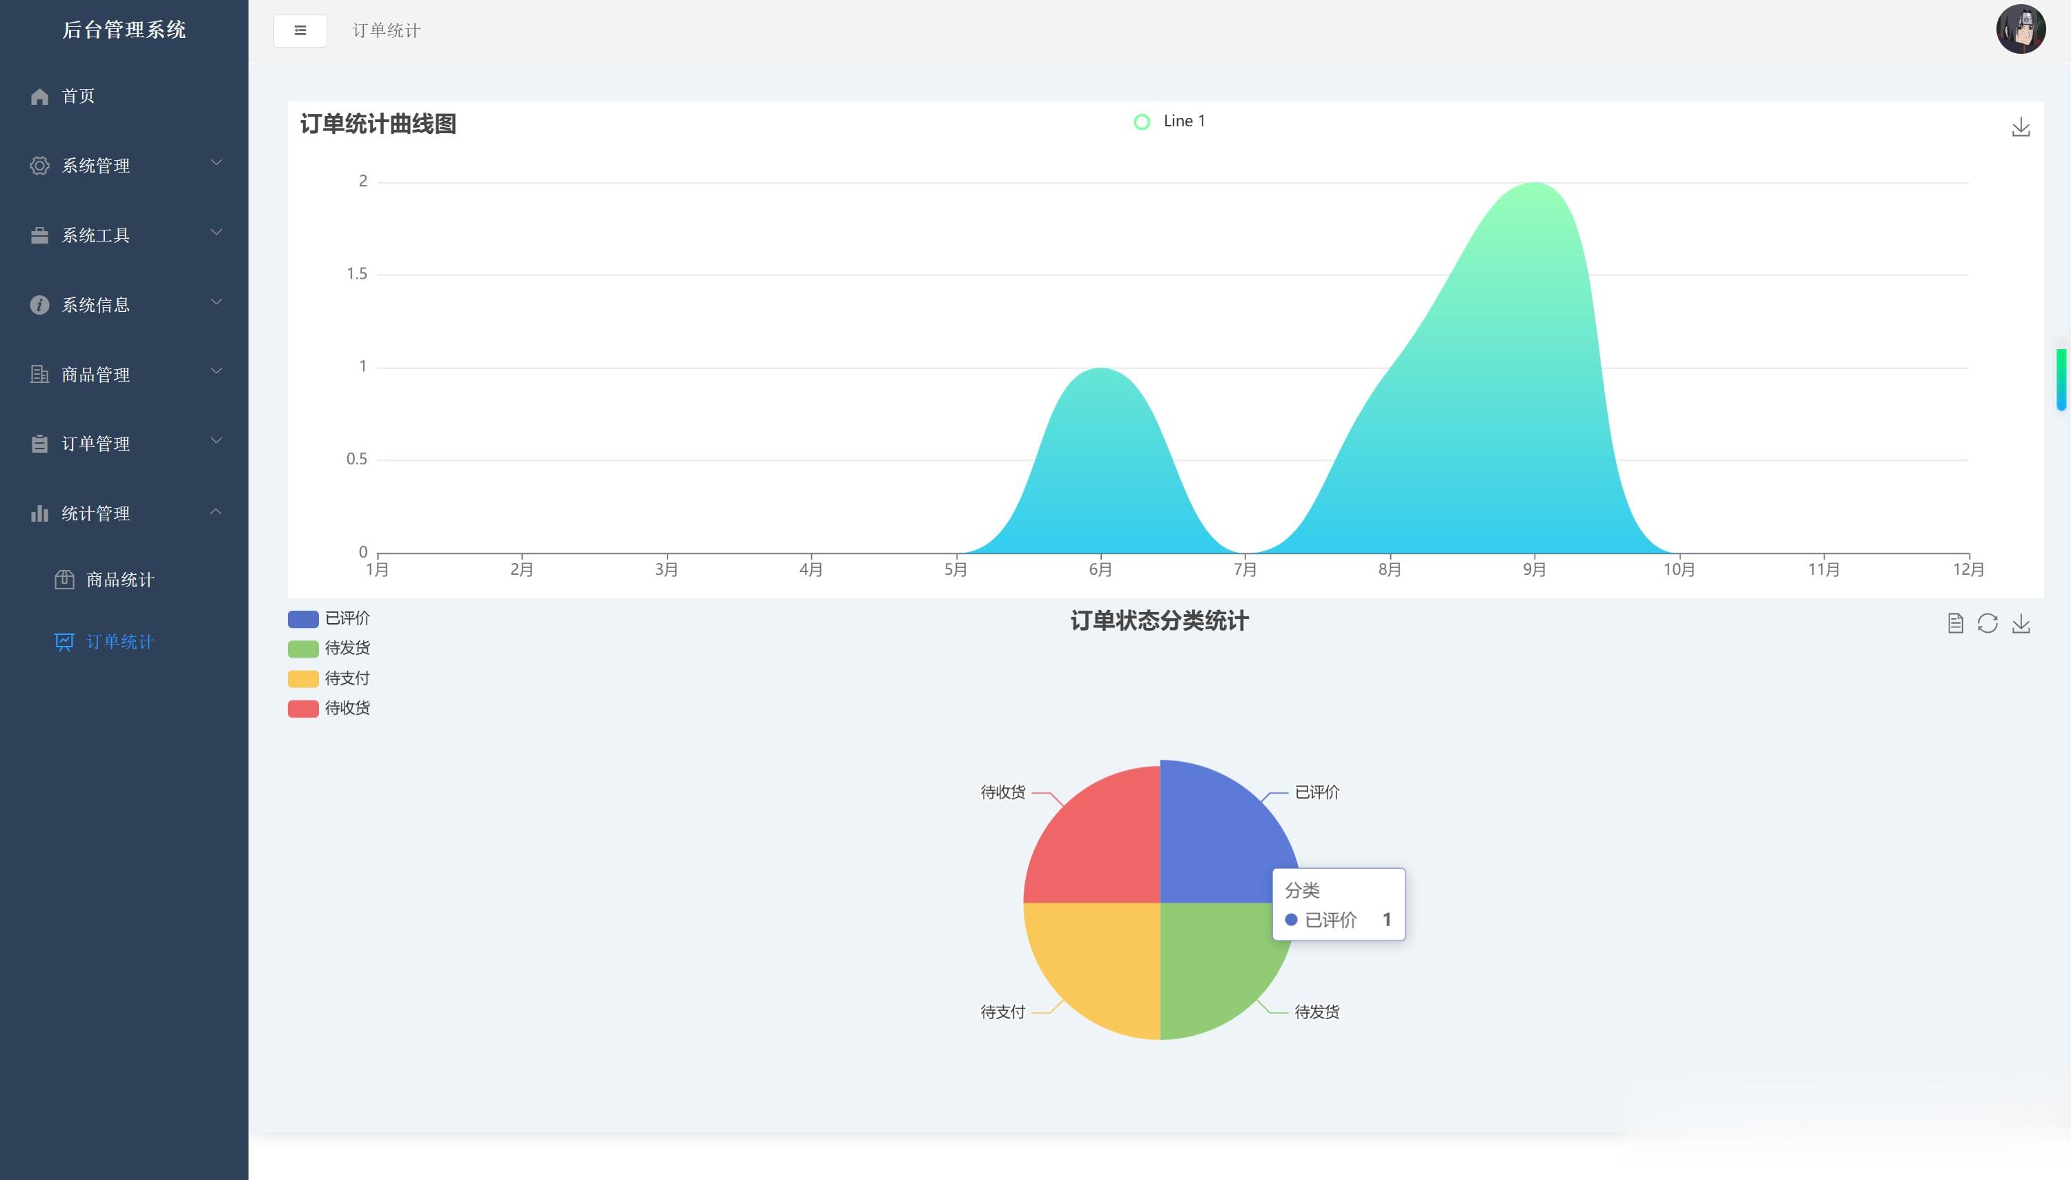Image resolution: width=2071 pixels, height=1180 pixels.
Task: Expand the 商品管理 menu chevron
Action: (x=215, y=371)
